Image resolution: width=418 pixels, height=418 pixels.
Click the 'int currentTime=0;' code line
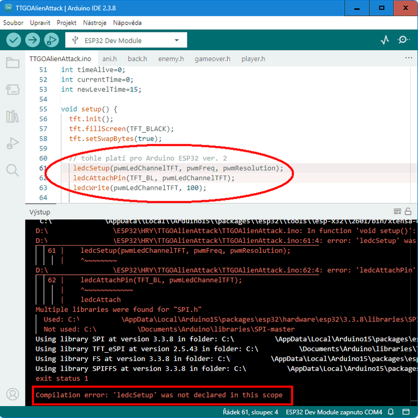click(97, 79)
